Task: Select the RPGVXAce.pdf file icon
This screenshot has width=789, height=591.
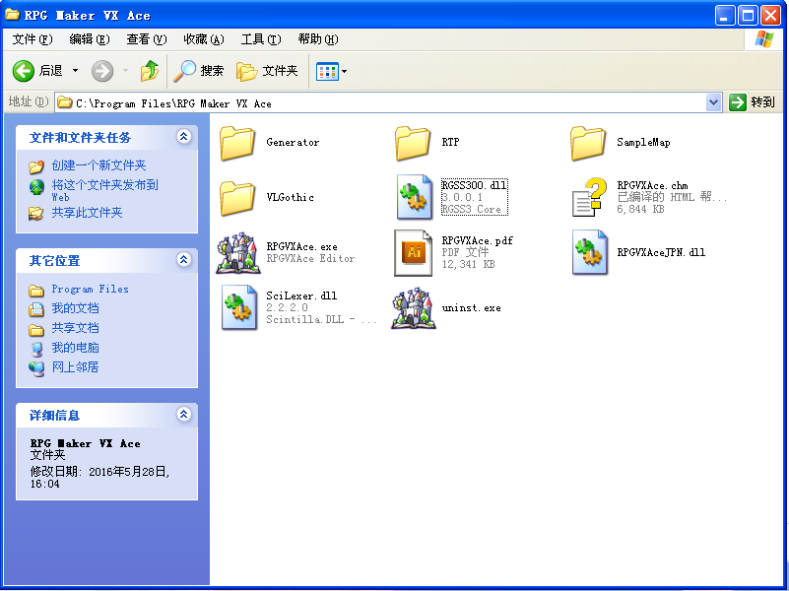Action: pos(413,252)
